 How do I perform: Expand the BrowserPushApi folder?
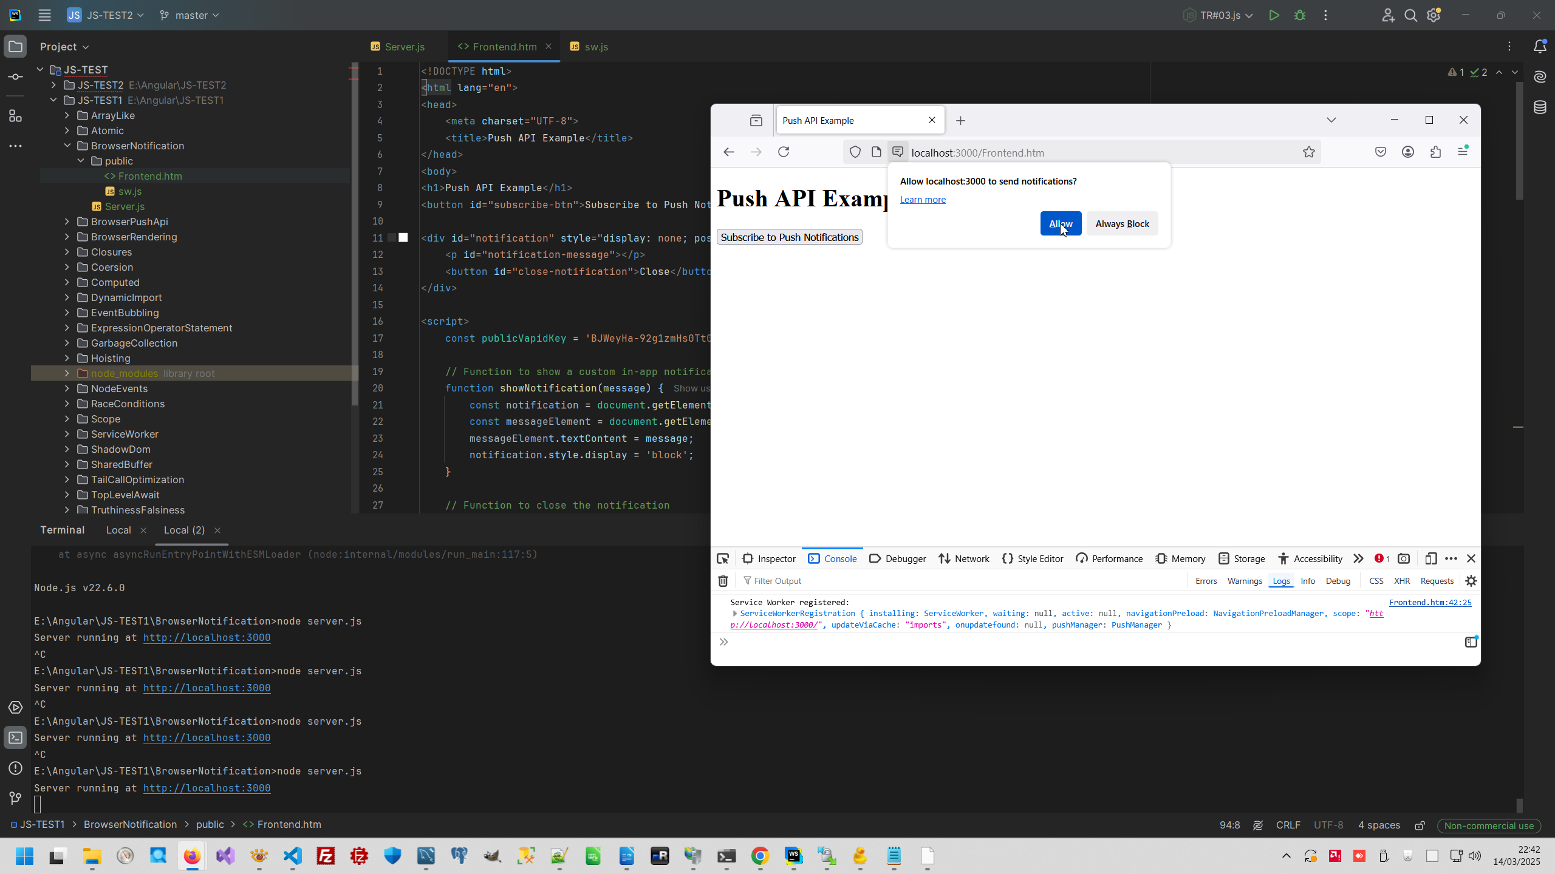click(x=67, y=222)
